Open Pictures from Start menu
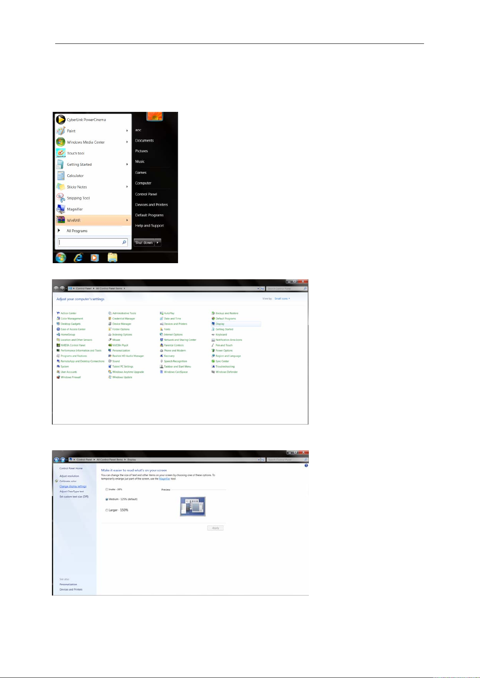The image size is (480, 678). 141,151
